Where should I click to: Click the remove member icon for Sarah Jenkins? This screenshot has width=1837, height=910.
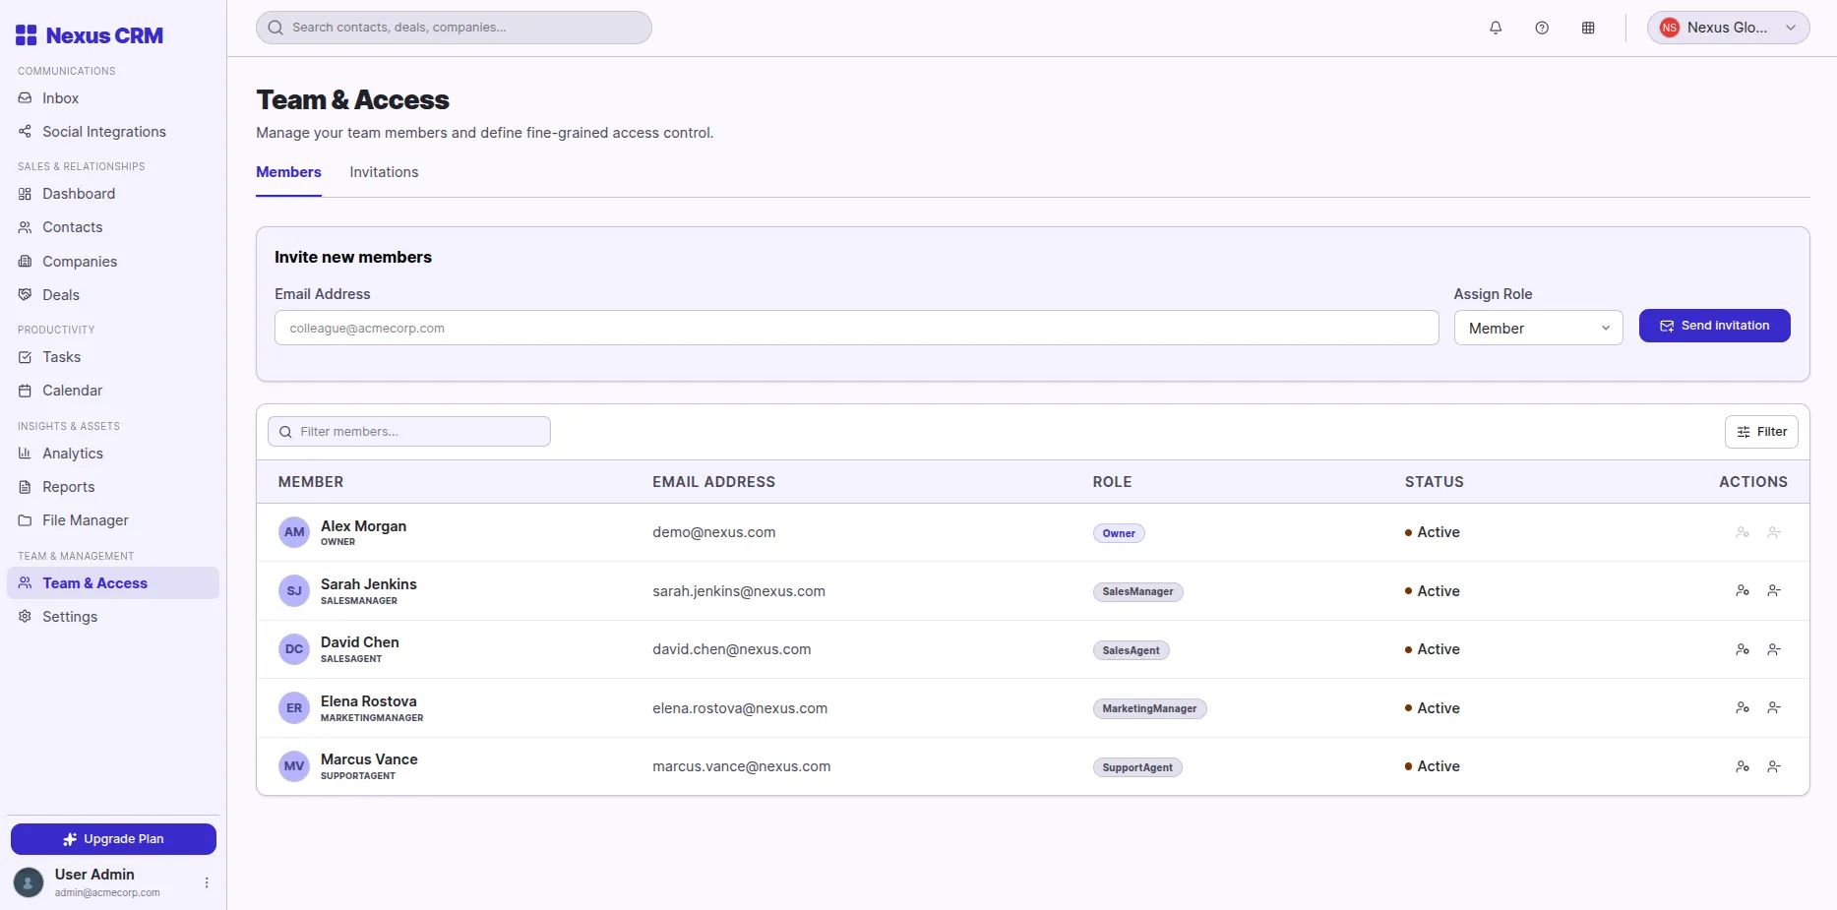(1774, 591)
